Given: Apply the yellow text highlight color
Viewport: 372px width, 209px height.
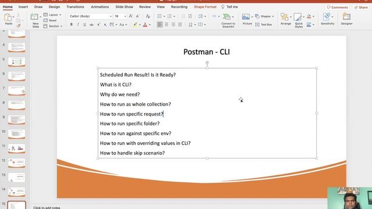Looking at the screenshot, I should pos(135,24).
